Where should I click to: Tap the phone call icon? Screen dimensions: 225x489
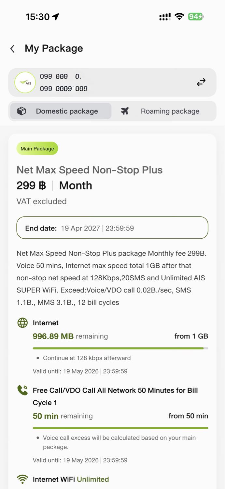click(22, 390)
